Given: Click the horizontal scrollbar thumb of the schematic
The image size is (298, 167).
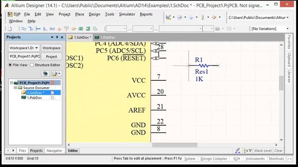Looking at the screenshot, I should [x=175, y=145].
